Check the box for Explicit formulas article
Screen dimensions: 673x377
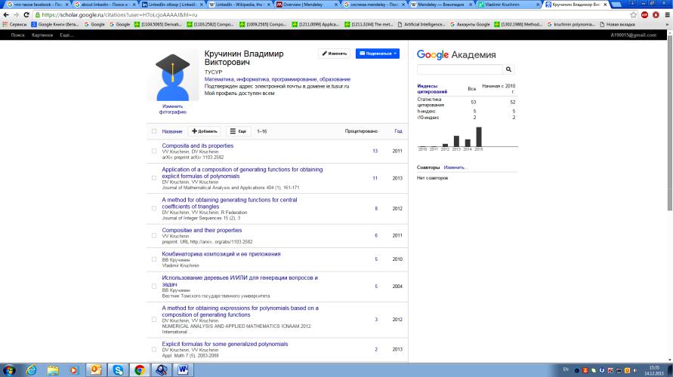click(154, 349)
